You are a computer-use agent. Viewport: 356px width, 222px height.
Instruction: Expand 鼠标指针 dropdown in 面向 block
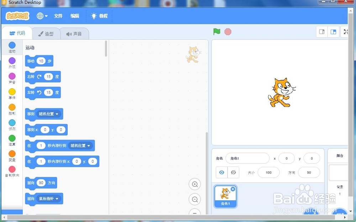[49, 199]
